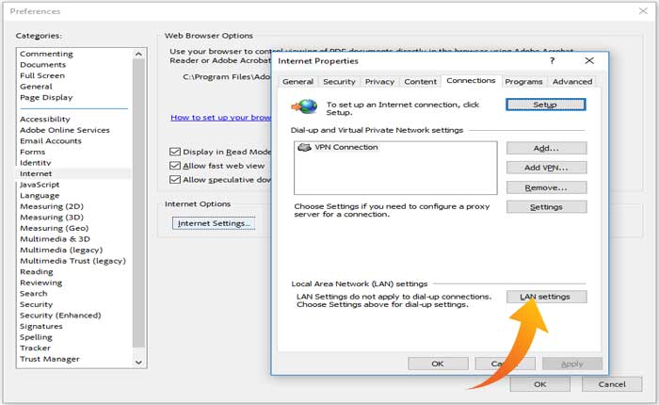Click the categories list scrollbar thumb
The image size is (659, 405).
click(x=138, y=203)
